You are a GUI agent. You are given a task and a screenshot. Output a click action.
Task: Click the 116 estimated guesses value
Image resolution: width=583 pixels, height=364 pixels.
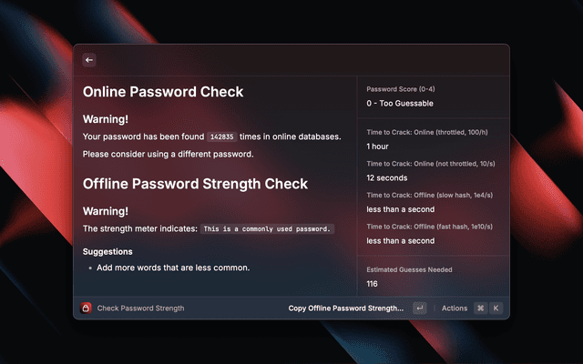pyautogui.click(x=373, y=284)
